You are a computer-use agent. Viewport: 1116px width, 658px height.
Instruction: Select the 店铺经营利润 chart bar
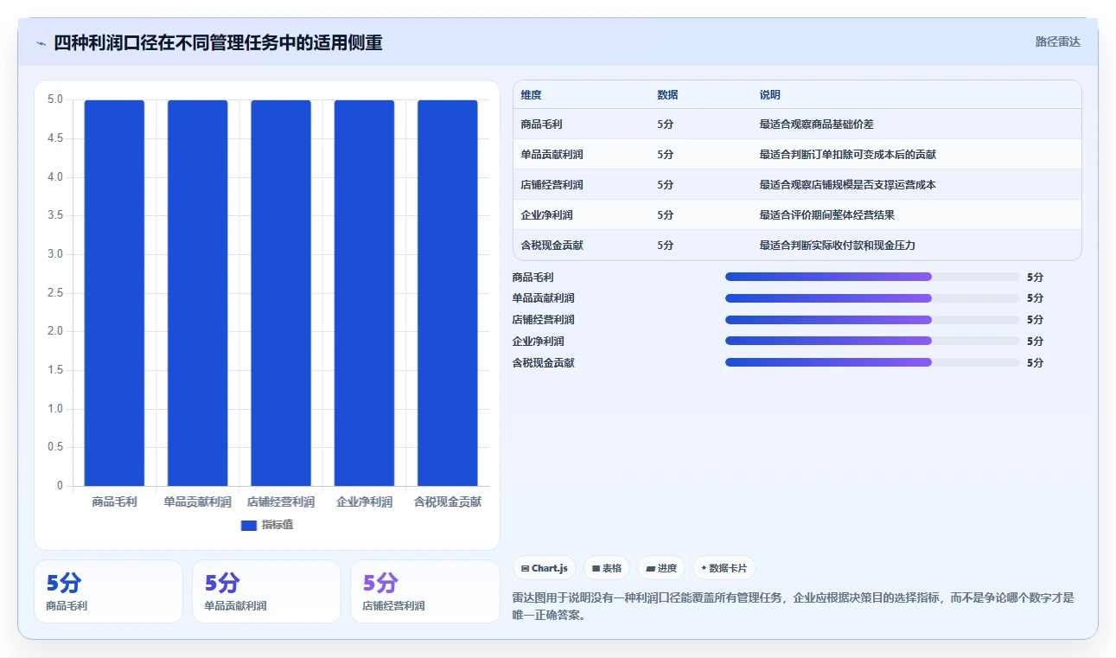pos(281,293)
